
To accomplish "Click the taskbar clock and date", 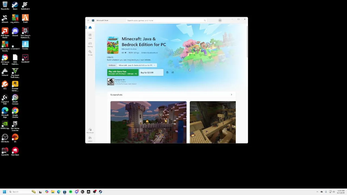I will click(x=341, y=192).
